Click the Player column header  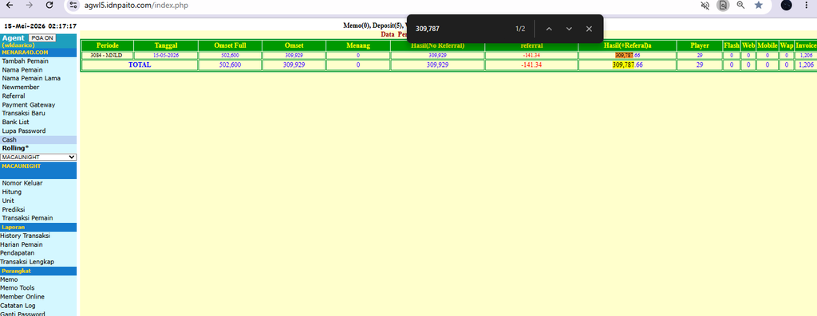tap(700, 45)
